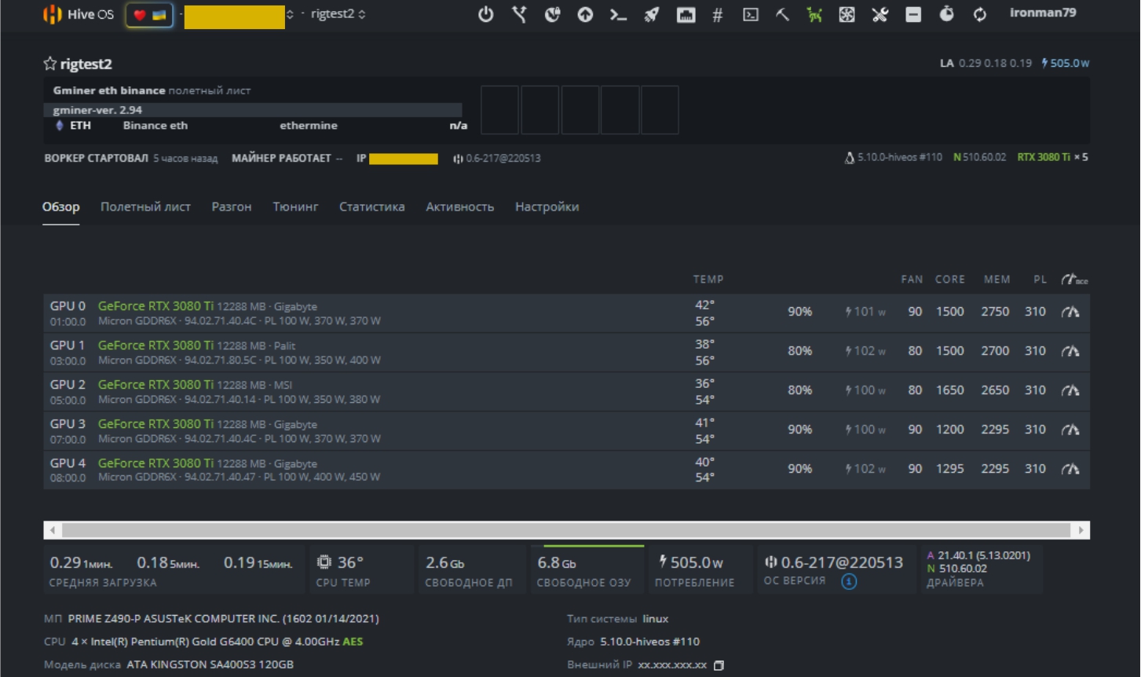
Task: Click the ethermine pool label
Action: [x=309, y=126]
